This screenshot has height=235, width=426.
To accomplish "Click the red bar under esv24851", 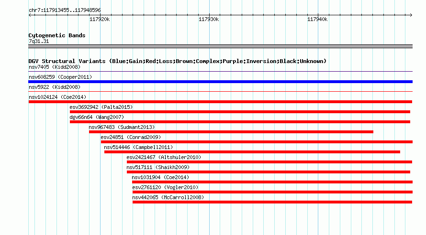I will (257, 142).
